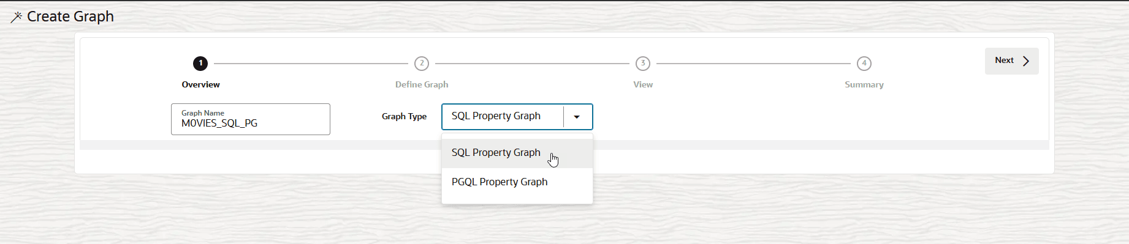The height and width of the screenshot is (244, 1129).
Task: Click the Define Graph step label
Action: point(422,84)
